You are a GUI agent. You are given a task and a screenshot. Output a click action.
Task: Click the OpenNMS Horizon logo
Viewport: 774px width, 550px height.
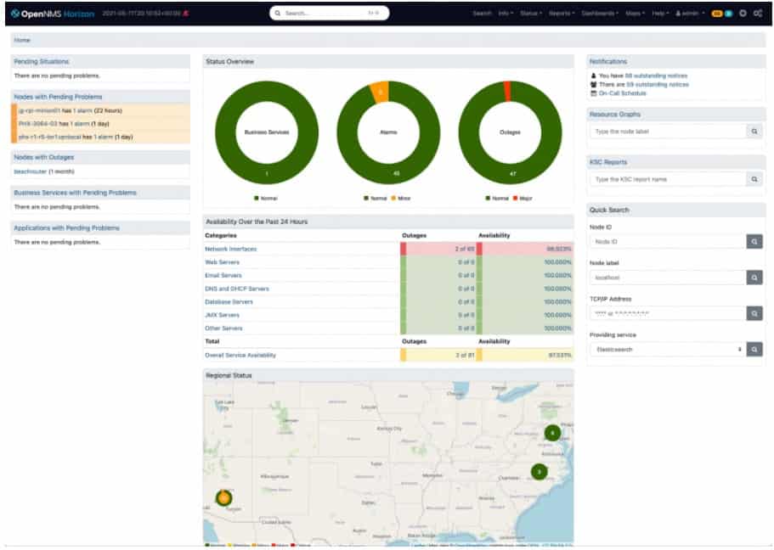53,14
